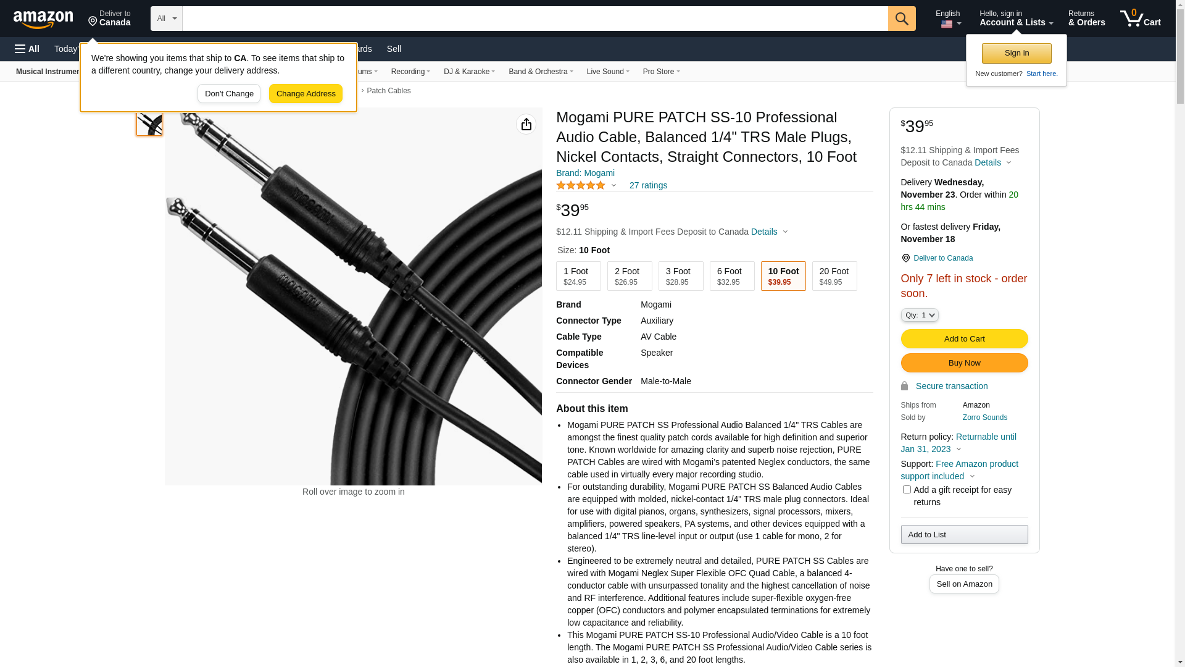Select the 6 Foot size option
This screenshot has height=667, width=1185.
[731, 276]
